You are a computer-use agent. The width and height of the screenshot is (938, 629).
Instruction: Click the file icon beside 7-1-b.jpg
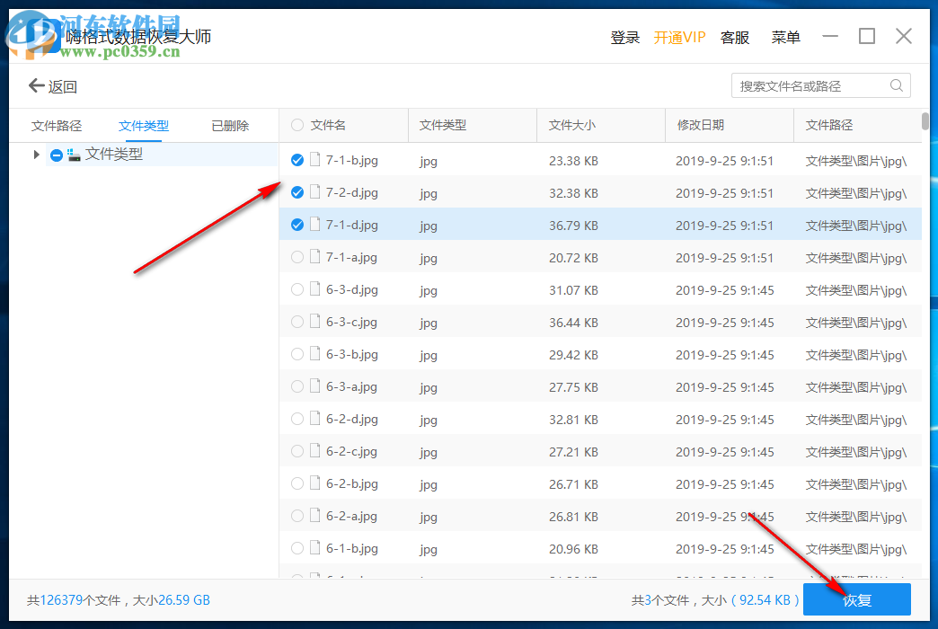click(316, 160)
